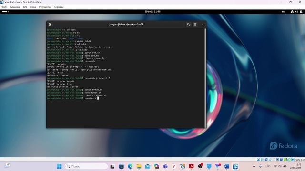Open File Explorer from the taskbar
The image size is (305, 171).
[x=139, y=166]
